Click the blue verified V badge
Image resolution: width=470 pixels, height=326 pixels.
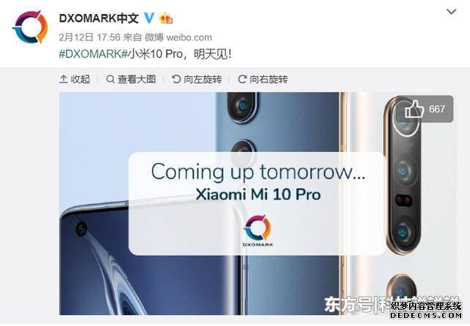coord(149,18)
